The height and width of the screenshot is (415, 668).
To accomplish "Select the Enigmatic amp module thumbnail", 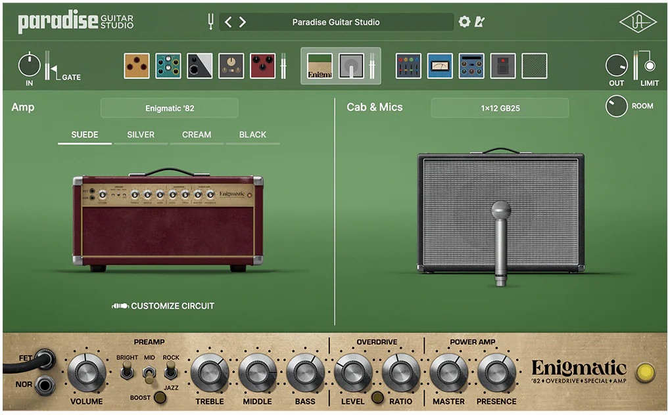I will point(320,66).
